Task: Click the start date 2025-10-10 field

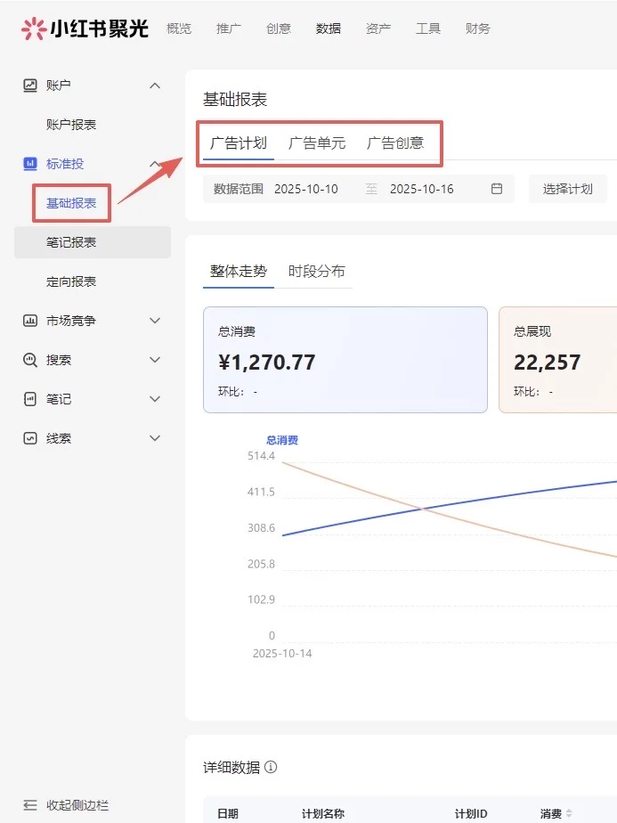Action: tap(306, 189)
